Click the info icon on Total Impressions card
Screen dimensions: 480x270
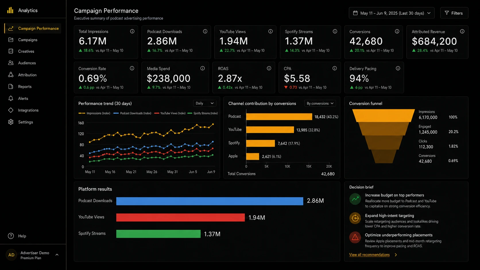pyautogui.click(x=132, y=31)
